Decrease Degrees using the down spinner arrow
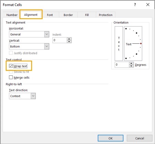 tap(131, 66)
